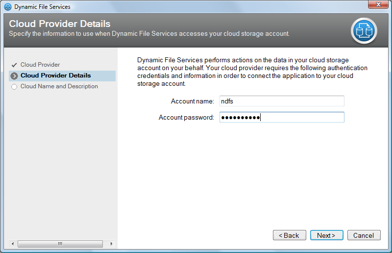Select the Cloud Provider Details step
Viewport: 392px width, 253px height.
pos(55,76)
